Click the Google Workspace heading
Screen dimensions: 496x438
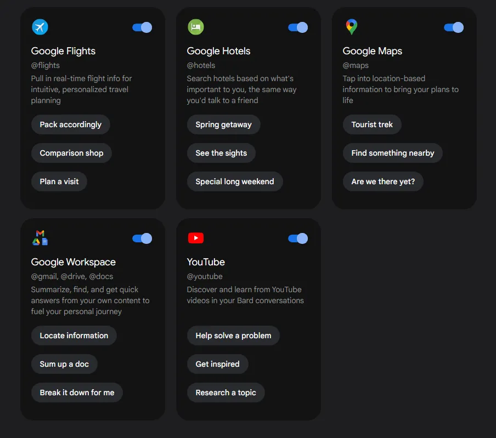pyautogui.click(x=74, y=262)
